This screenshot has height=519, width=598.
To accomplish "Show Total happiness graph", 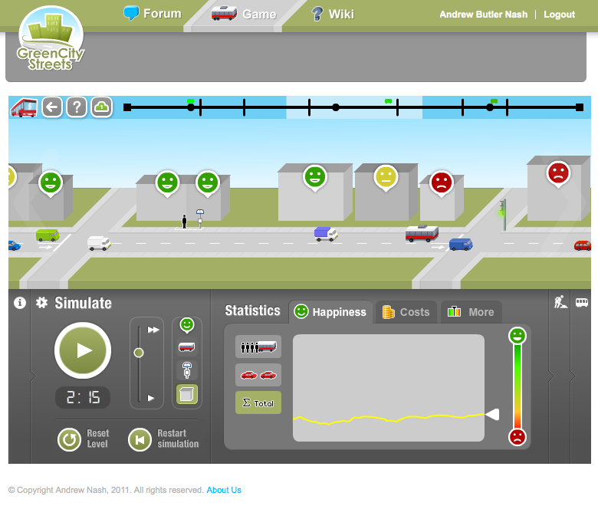I will click(258, 402).
